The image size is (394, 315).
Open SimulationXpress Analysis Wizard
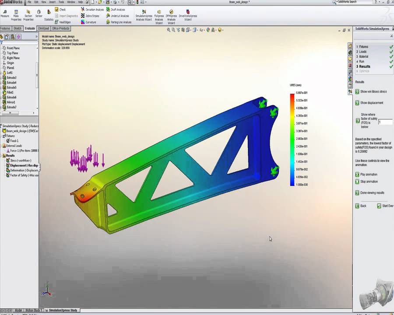click(144, 15)
